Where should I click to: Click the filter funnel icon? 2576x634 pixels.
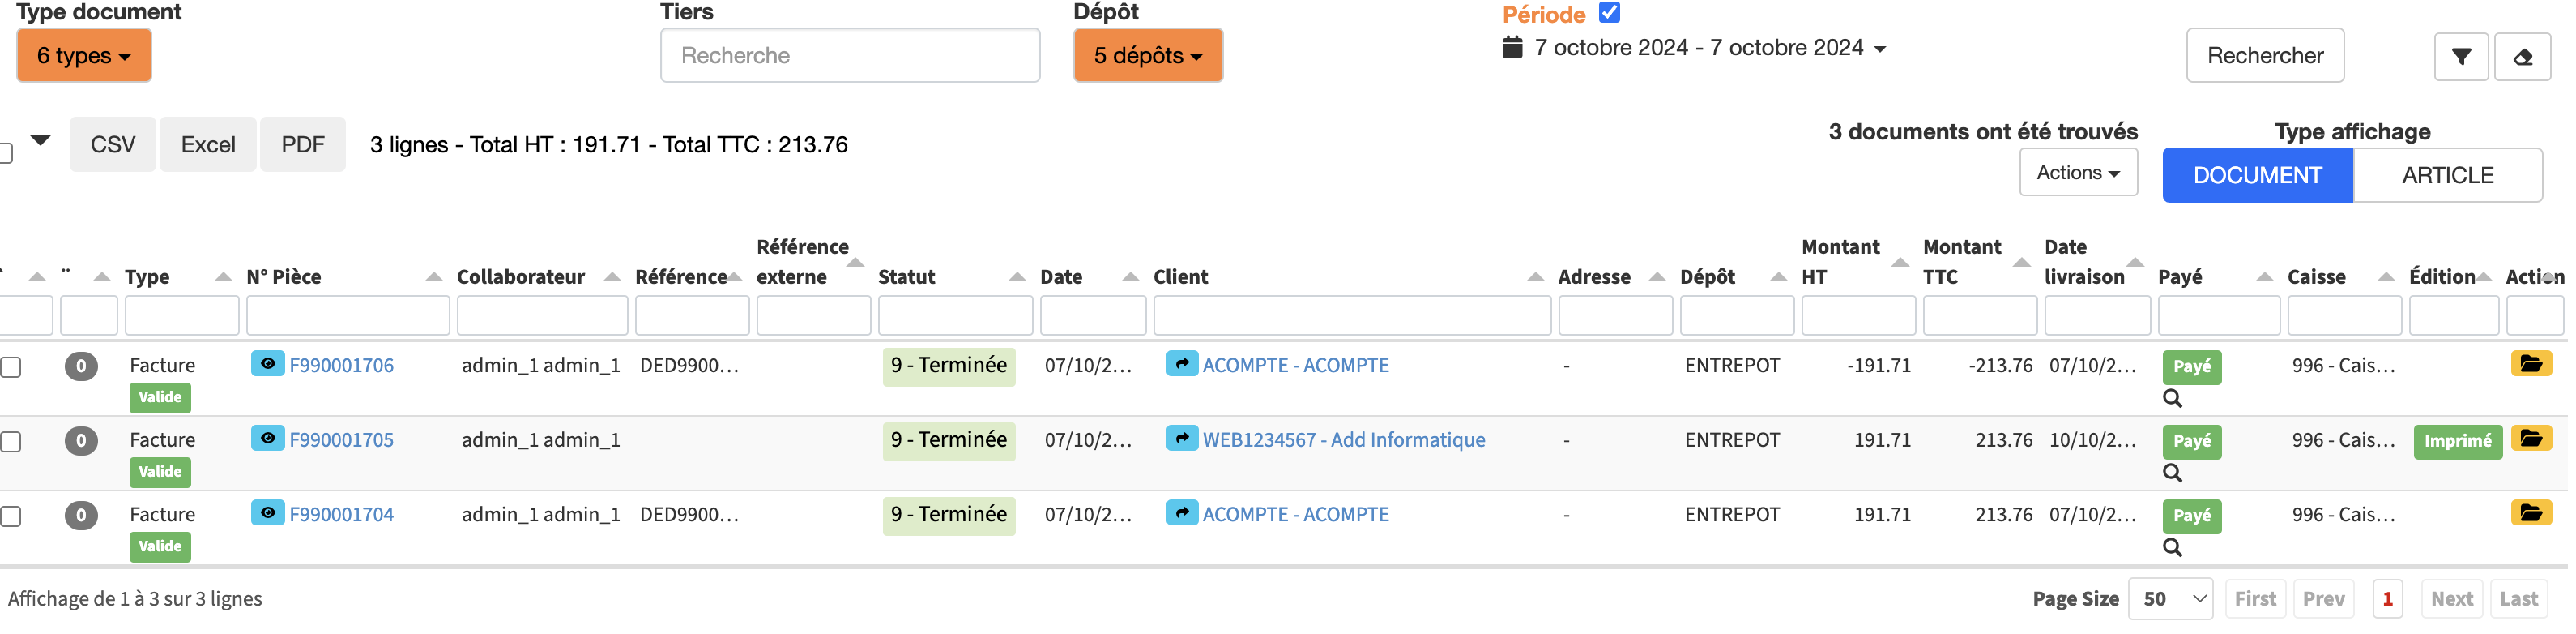pyautogui.click(x=2460, y=57)
